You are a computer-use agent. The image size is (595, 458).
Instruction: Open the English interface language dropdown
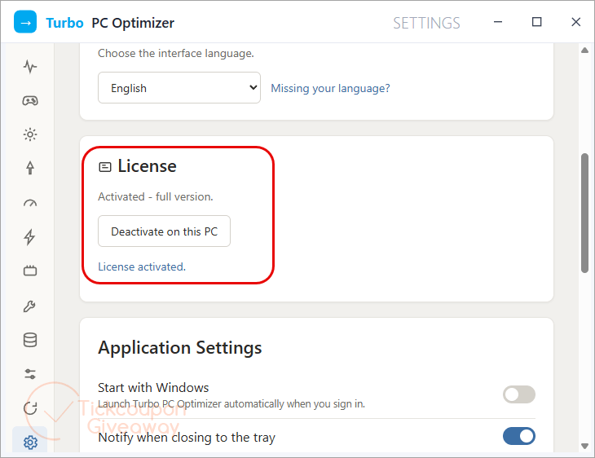click(179, 88)
